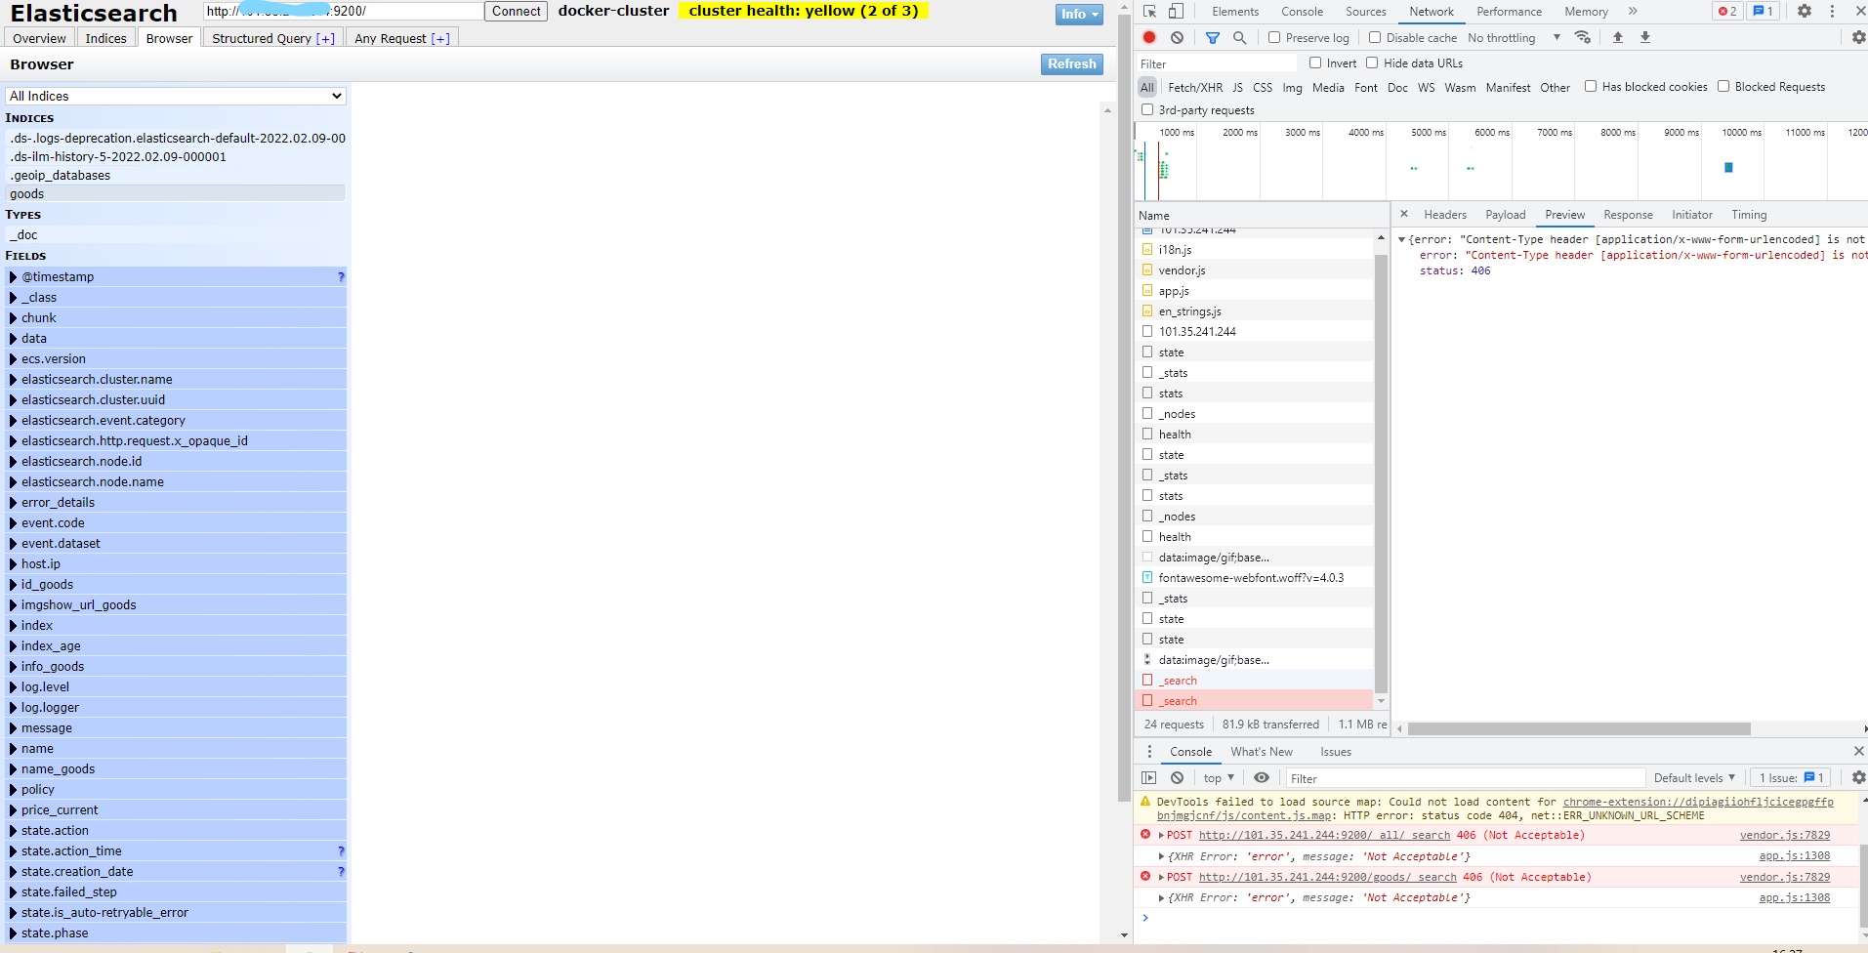Expand the elasticsearch.cluster.name field
The width and height of the screenshot is (1868, 953).
click(14, 380)
